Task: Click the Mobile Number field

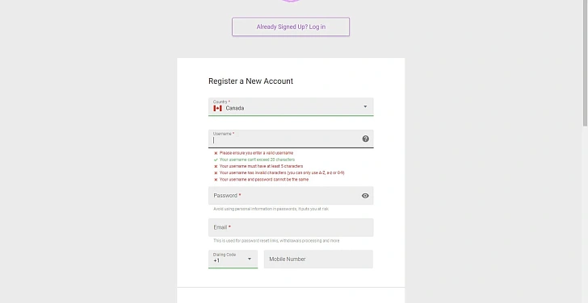Action: click(x=318, y=259)
